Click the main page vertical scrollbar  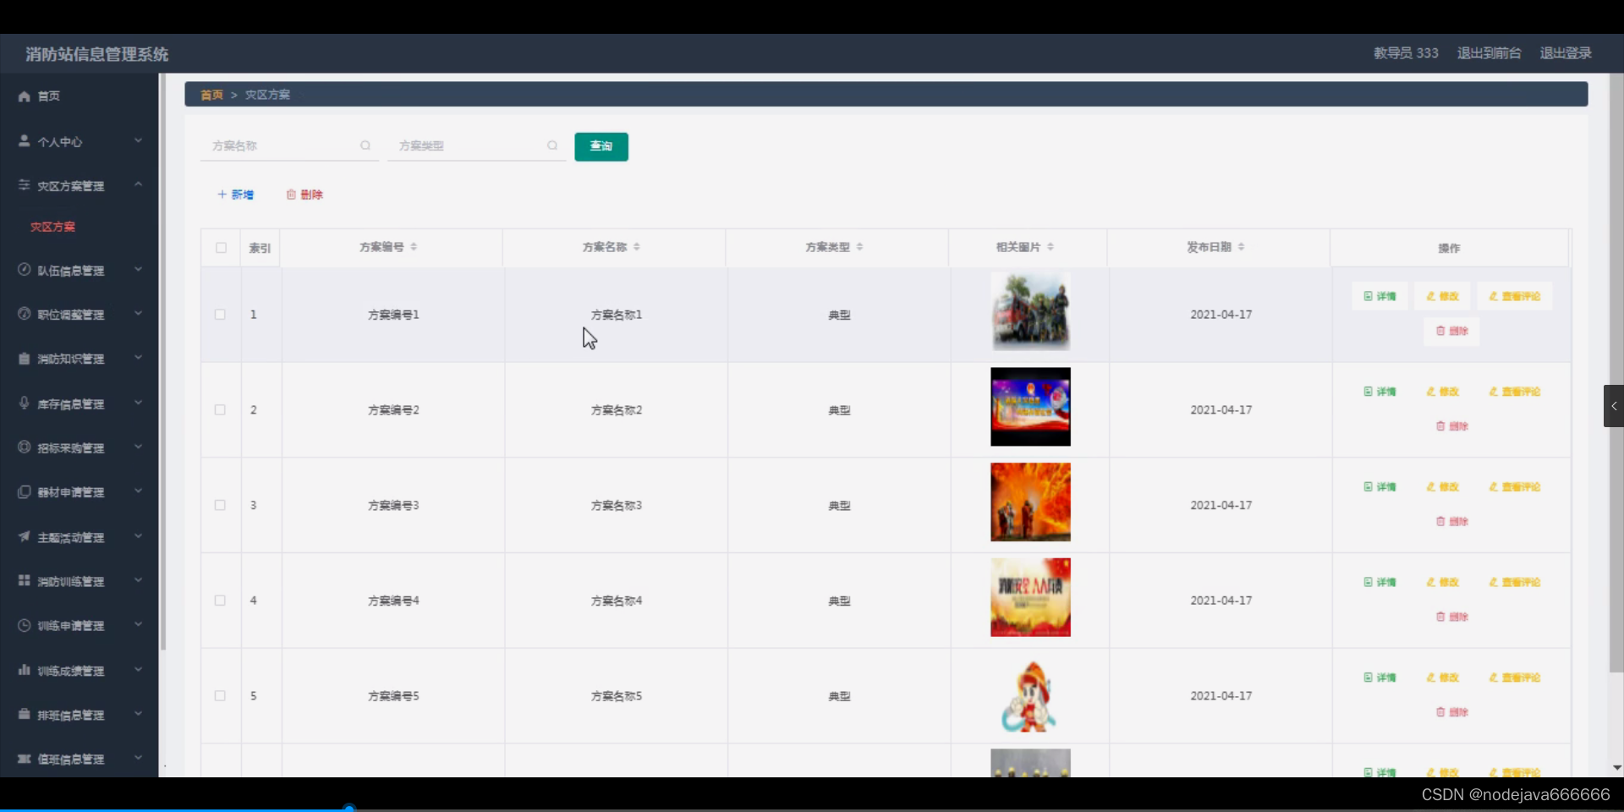[x=1616, y=372]
